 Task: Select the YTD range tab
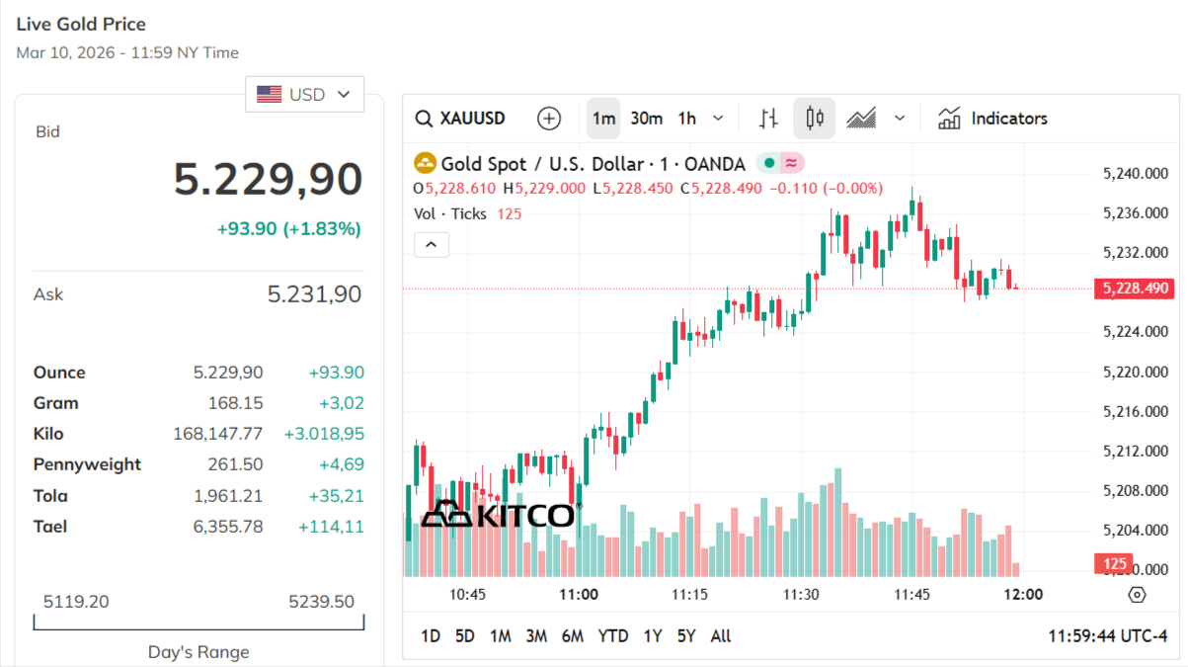[613, 636]
